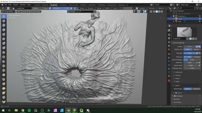Click the Strength slider in the tool header
Image resolution: width=202 pixels, height=113 pixels.
point(61,8)
